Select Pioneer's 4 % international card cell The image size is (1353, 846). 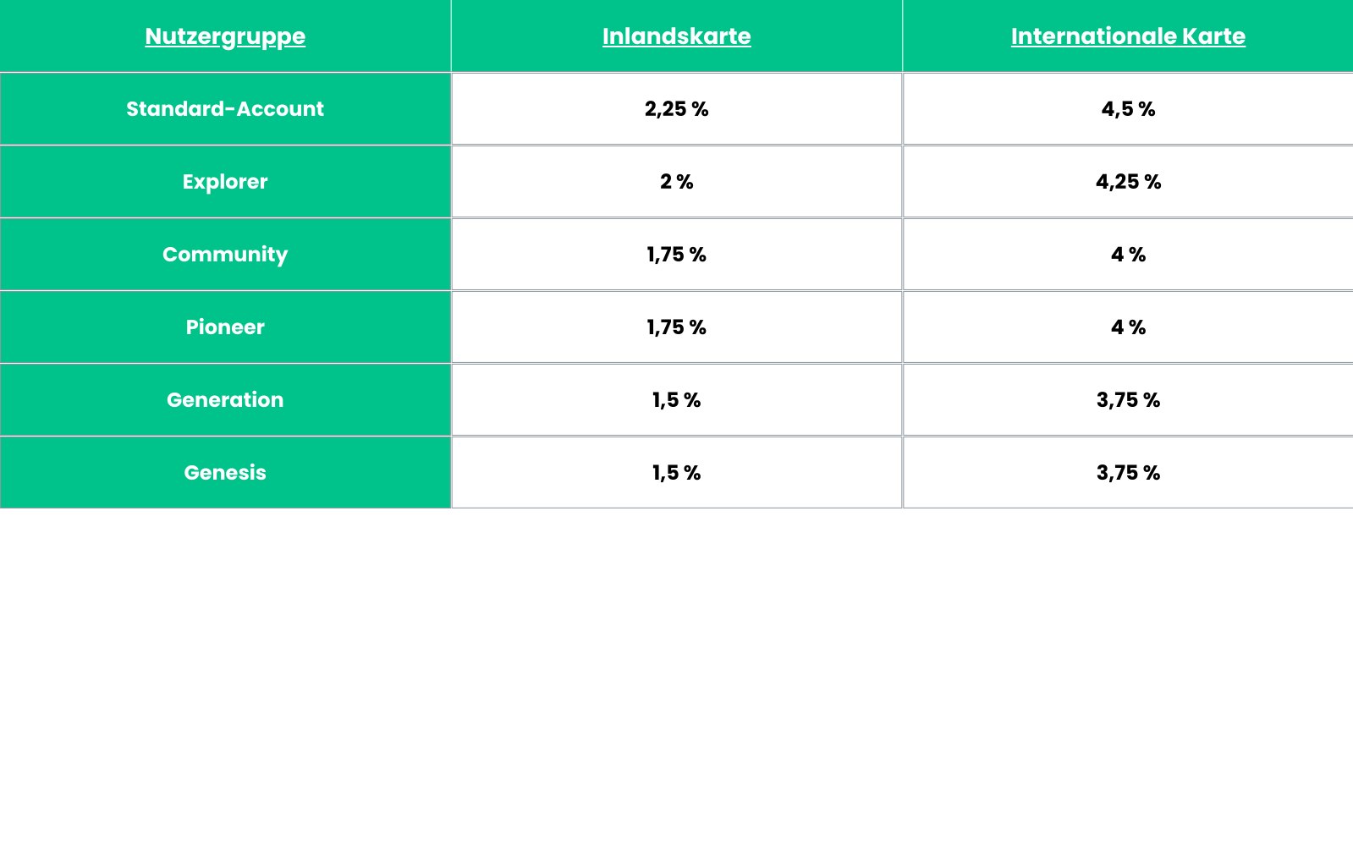click(1128, 327)
